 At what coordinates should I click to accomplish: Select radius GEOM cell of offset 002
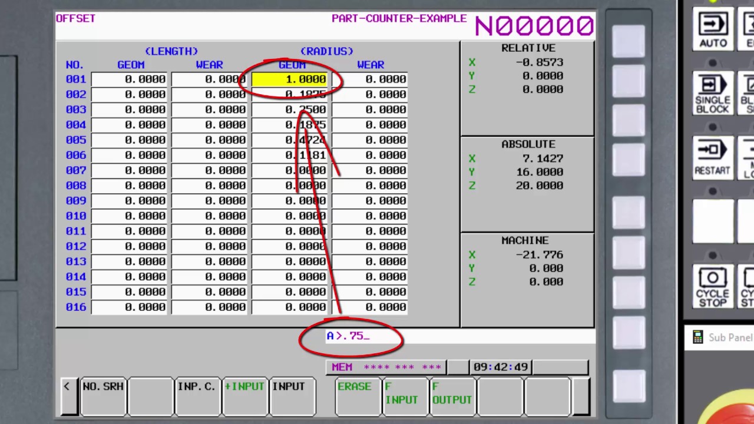point(289,94)
